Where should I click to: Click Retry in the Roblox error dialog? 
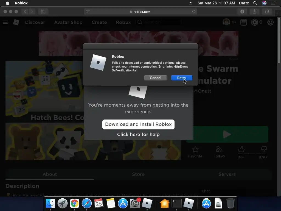point(182,78)
